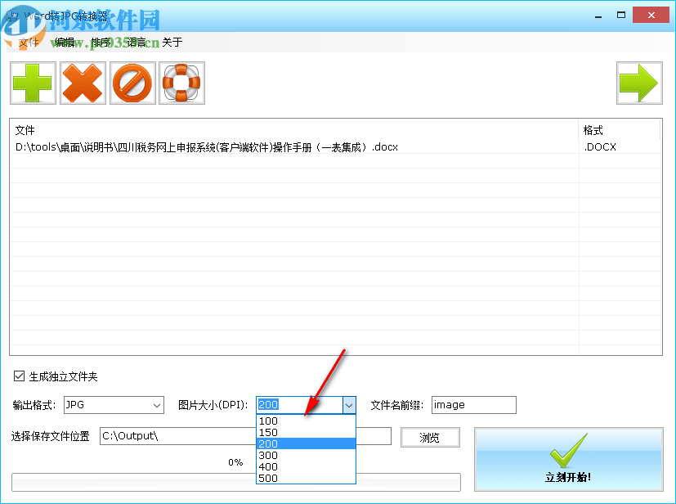
Task: Click the green arrow icon to start conversion
Action: 639,83
